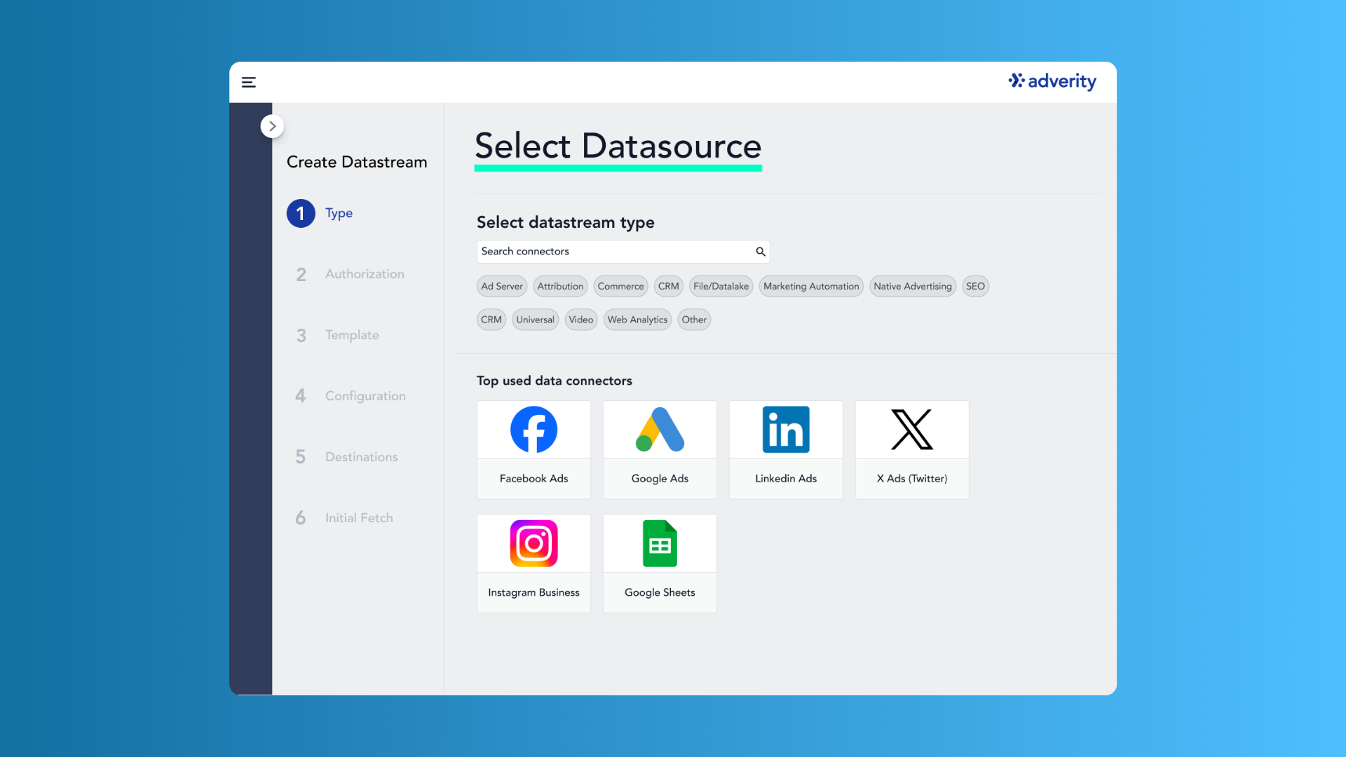1346x757 pixels.
Task: Select the Instagram Business logo
Action: (533, 543)
